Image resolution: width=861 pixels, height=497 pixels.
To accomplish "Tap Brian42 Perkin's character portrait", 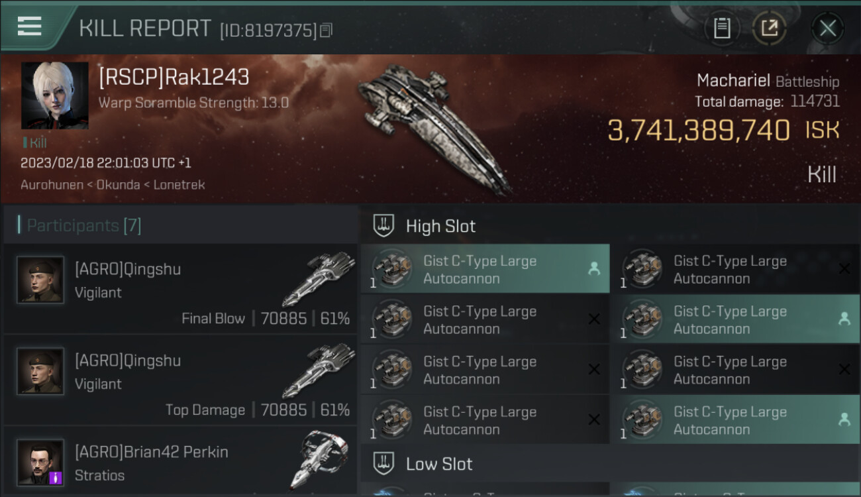I will [x=40, y=463].
